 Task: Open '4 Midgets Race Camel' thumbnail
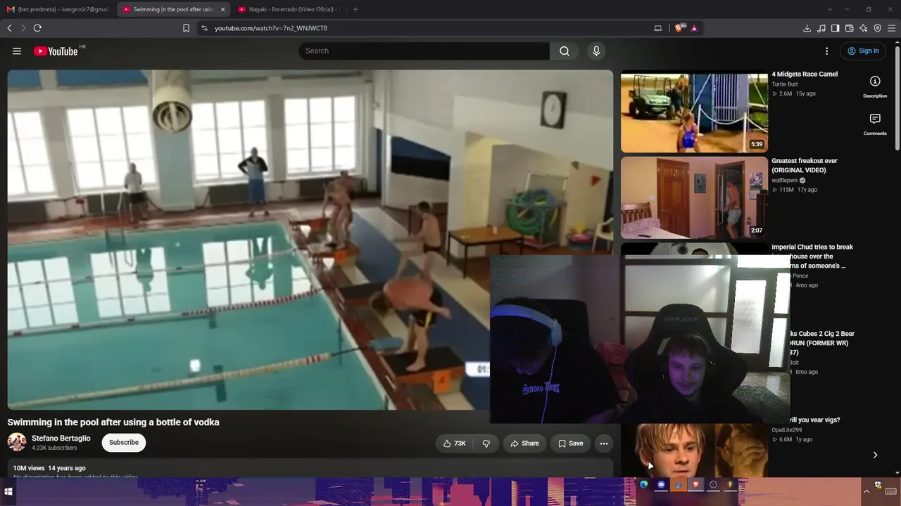pyautogui.click(x=694, y=111)
